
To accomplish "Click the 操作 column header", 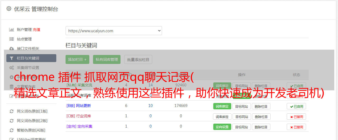I will pos(242,75).
